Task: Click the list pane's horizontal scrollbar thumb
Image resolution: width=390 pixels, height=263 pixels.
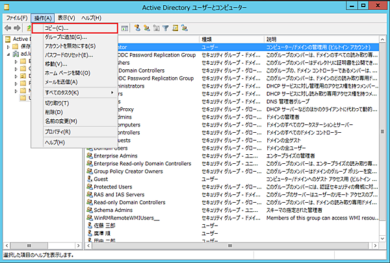Action: (230, 246)
